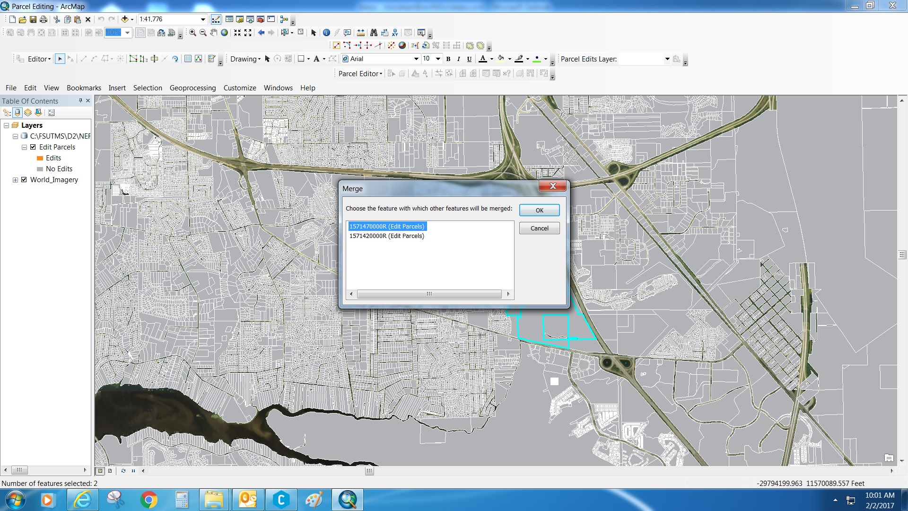
Task: Select the Identify info tool
Action: pyautogui.click(x=326, y=33)
